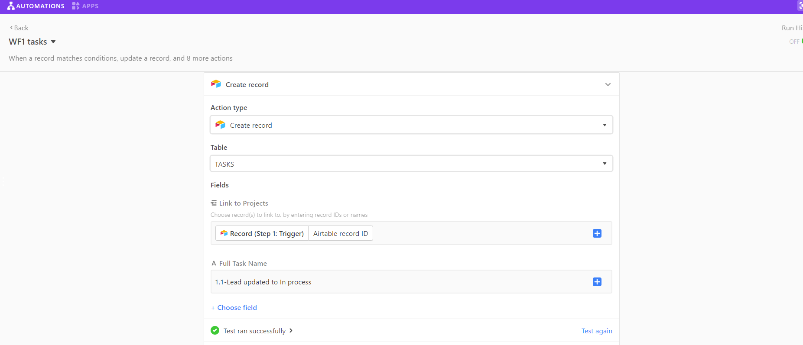
Task: Click the + Choose field link
Action: point(234,307)
